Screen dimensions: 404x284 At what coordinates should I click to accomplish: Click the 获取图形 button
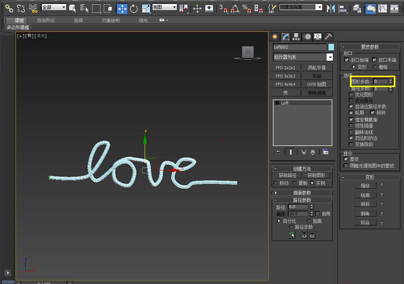tap(317, 175)
